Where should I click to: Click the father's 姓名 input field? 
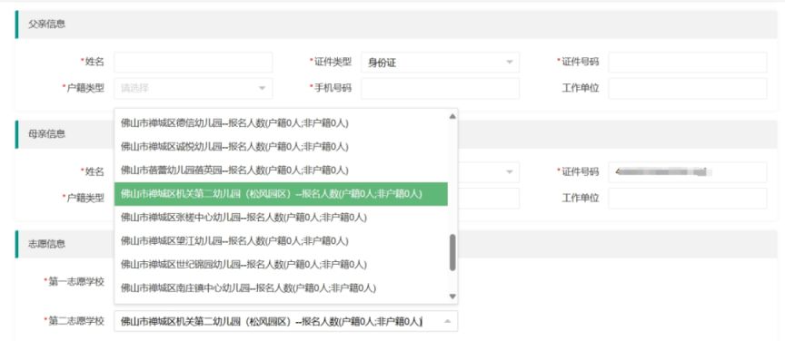click(194, 63)
